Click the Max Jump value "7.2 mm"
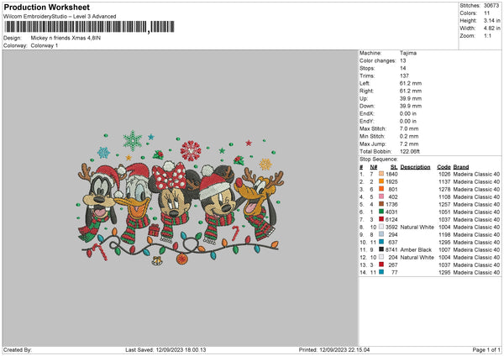The image size is (504, 356). [x=409, y=144]
